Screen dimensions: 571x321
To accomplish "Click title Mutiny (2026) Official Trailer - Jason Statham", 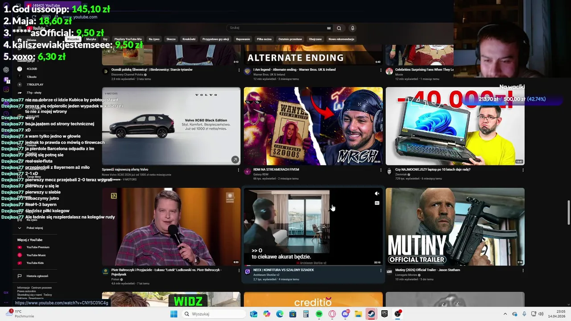I will [x=427, y=270].
